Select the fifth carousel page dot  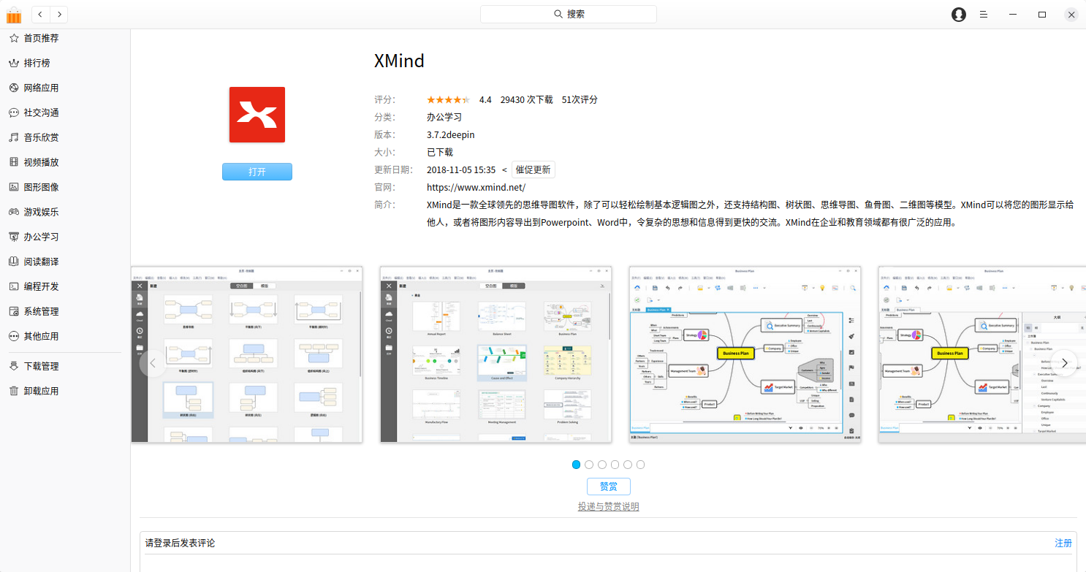[628, 465]
